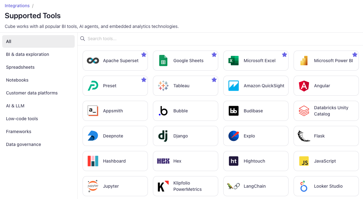Viewport: 363px width, 199px height.
Task: Open the Microsoft Power BI text label
Action: click(x=333, y=61)
